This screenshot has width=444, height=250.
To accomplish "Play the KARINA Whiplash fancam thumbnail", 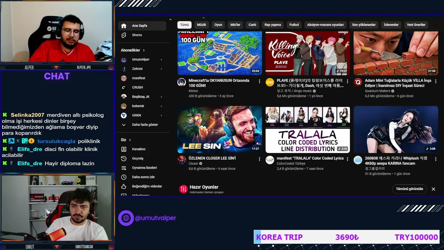I will point(396,130).
